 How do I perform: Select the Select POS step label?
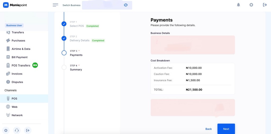pos(77,26)
